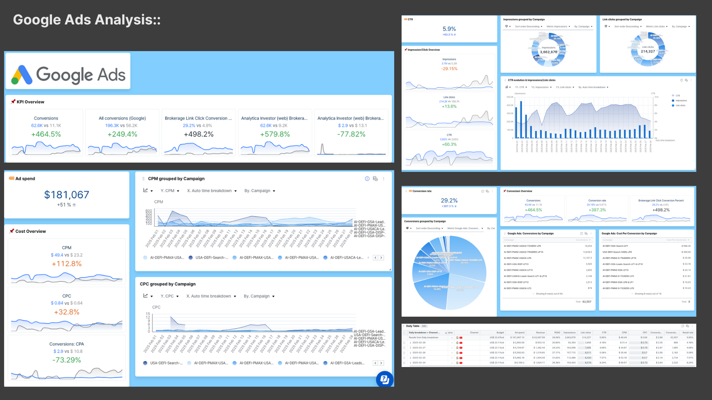Image resolution: width=712 pixels, height=400 pixels.
Task: Click the AI-DEFI-USACA-Le legend color dot
Action: [x=325, y=258]
